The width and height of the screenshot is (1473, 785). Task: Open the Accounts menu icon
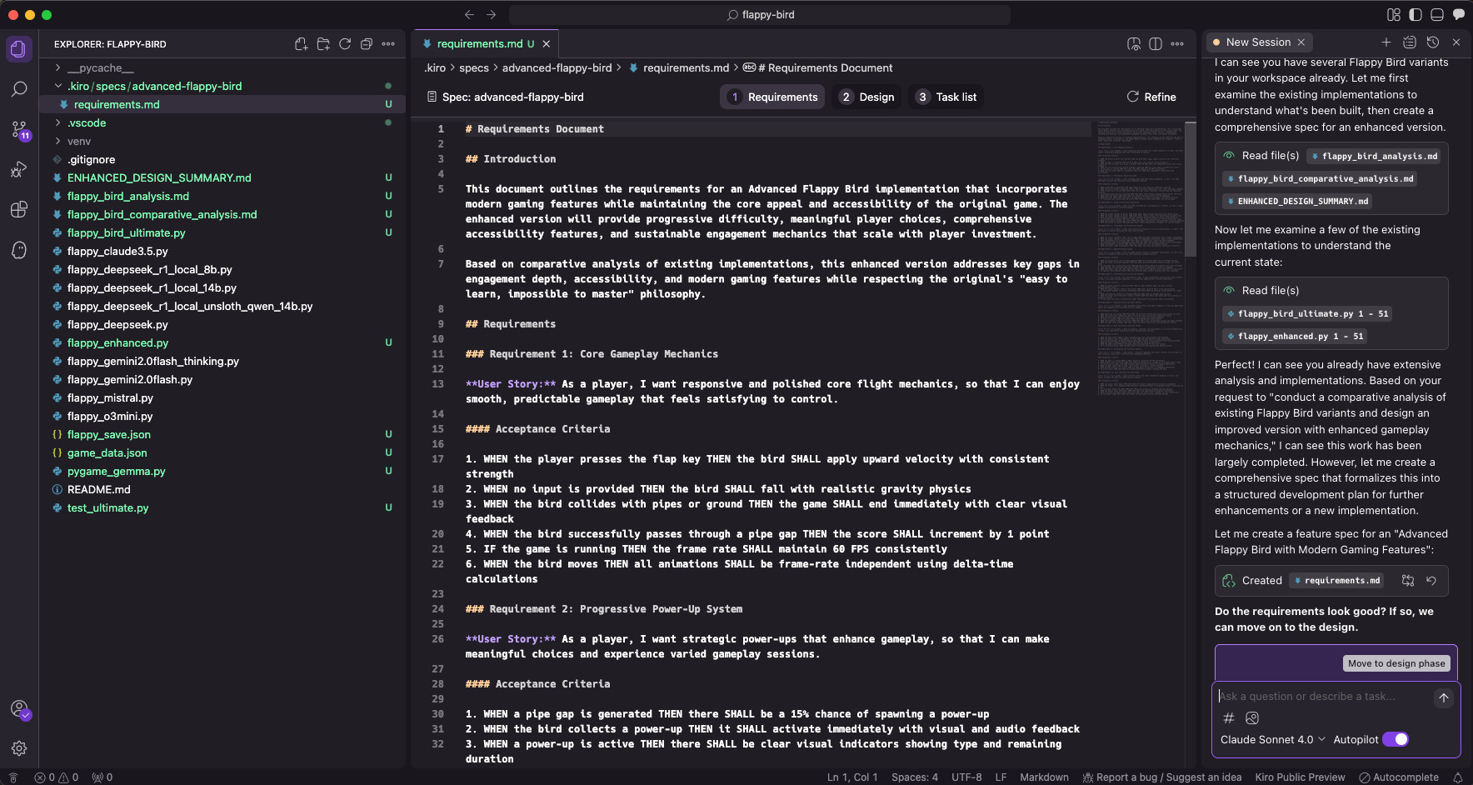[x=20, y=709]
